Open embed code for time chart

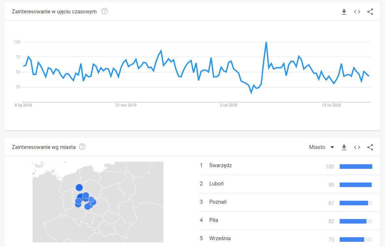point(357,12)
